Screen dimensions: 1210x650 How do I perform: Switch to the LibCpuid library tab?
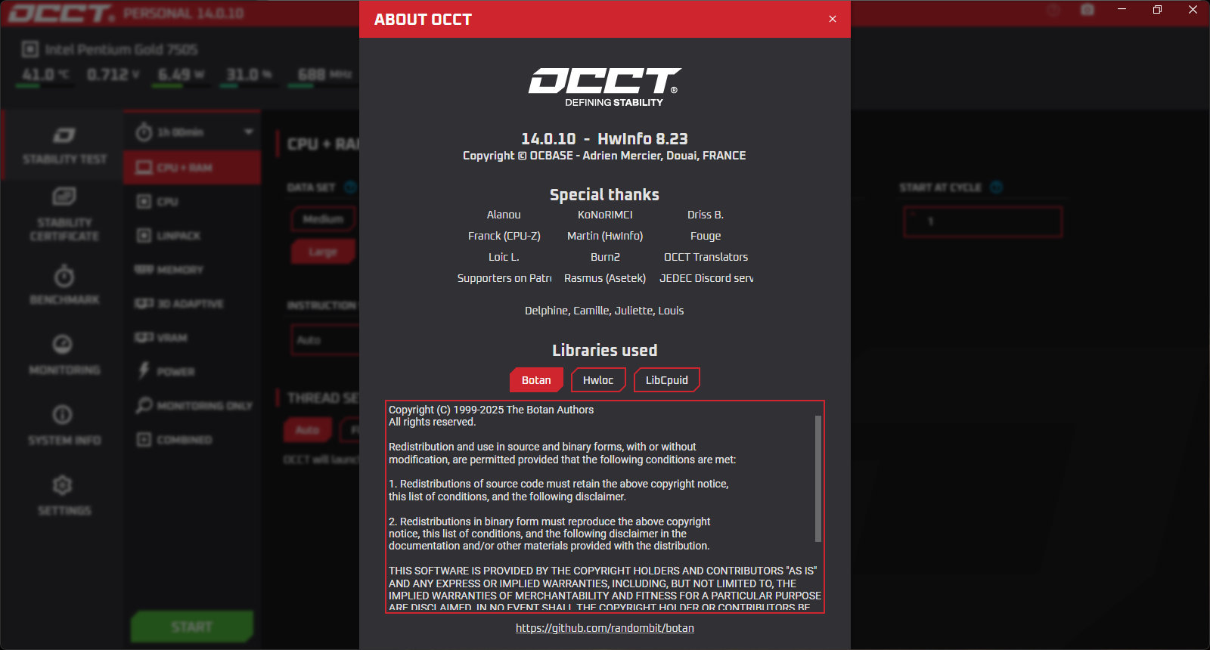click(667, 380)
